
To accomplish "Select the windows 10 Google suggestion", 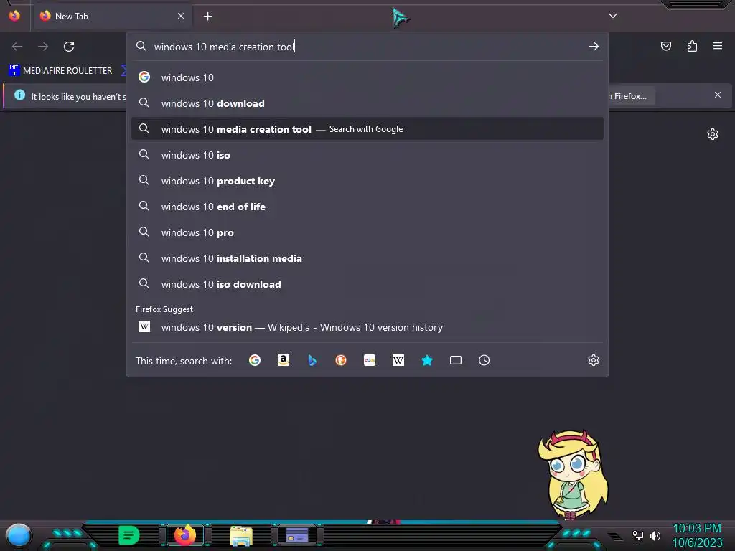I will point(367,77).
